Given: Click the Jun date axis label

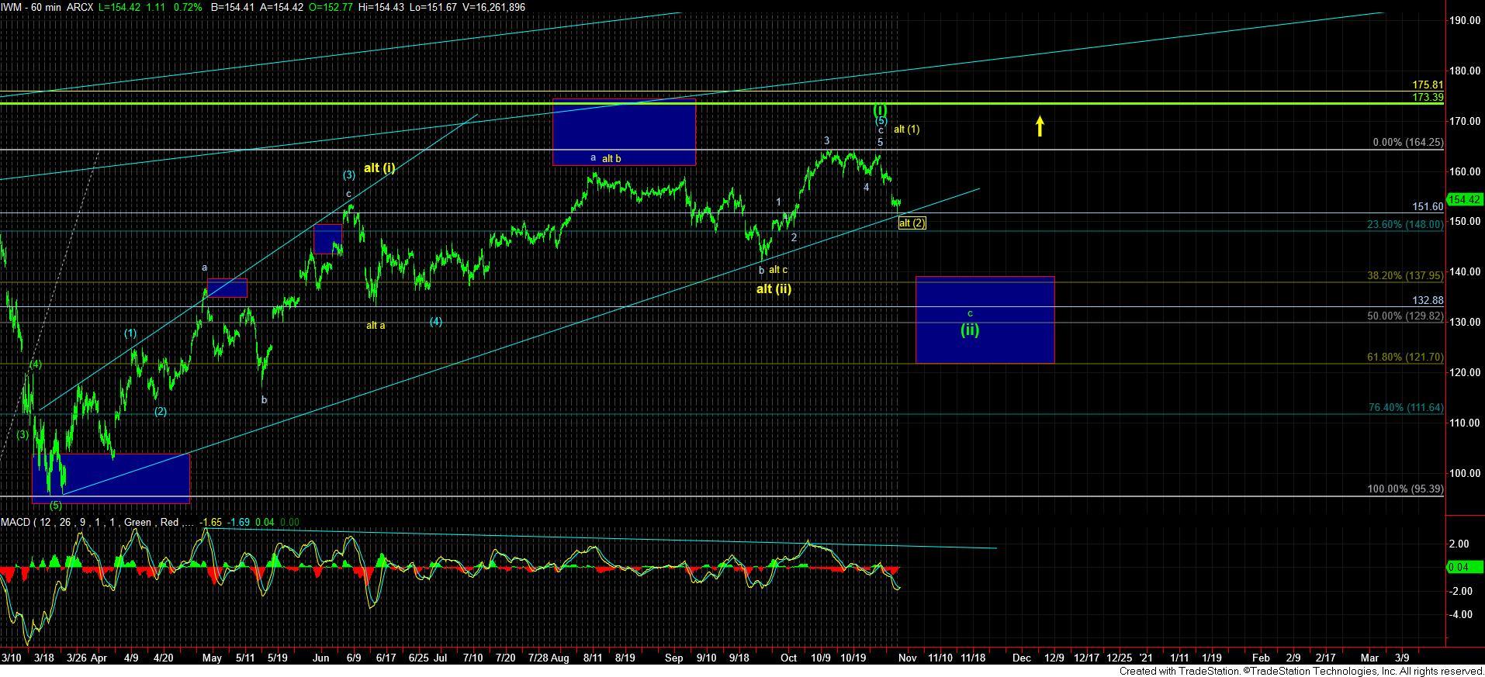Looking at the screenshot, I should [320, 658].
